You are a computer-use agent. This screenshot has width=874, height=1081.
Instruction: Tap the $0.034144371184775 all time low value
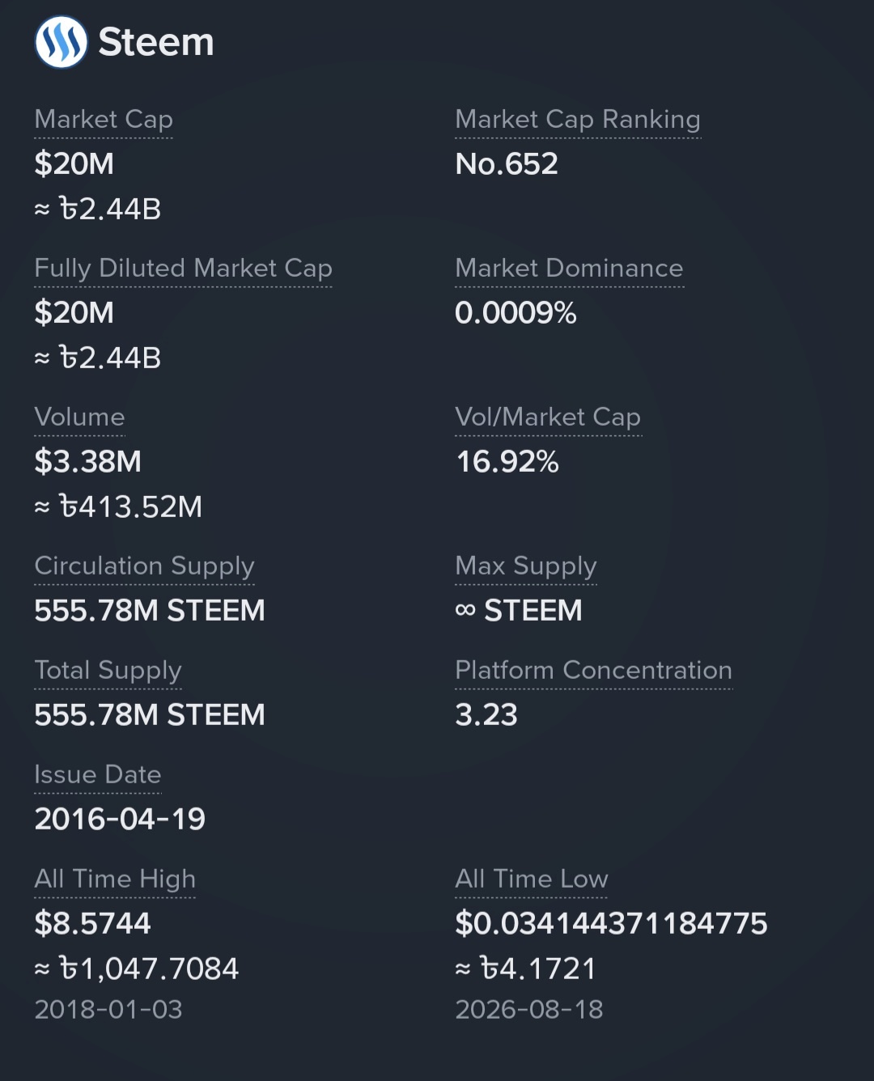coord(611,923)
